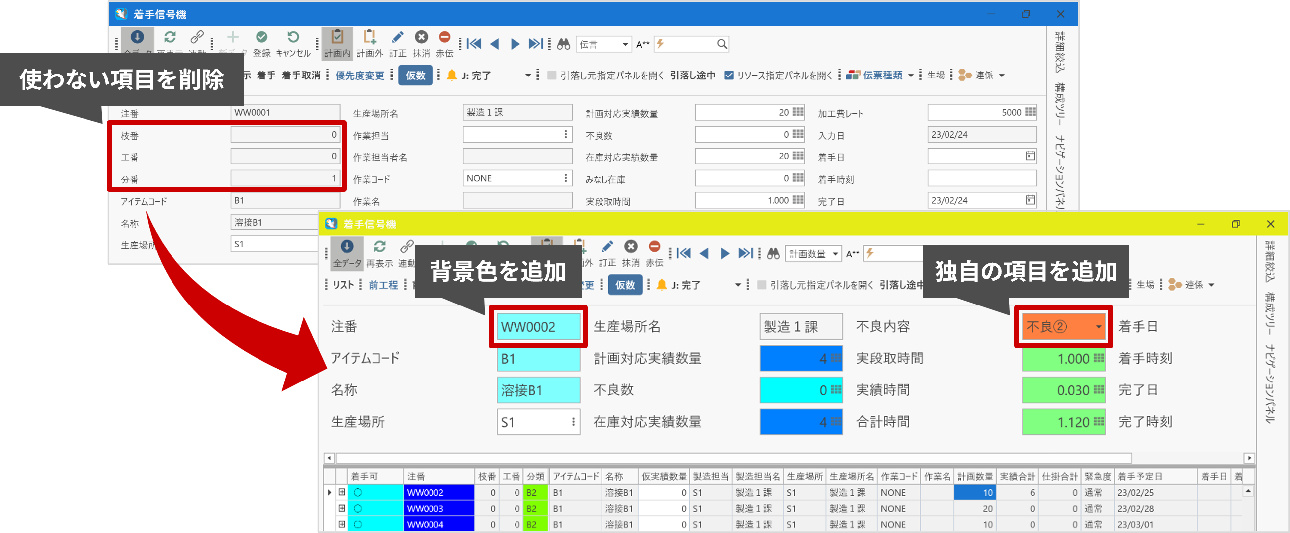Click the 抹消 X circle icon in back window
Viewport: 1290px width, 533px height.
pos(421,38)
